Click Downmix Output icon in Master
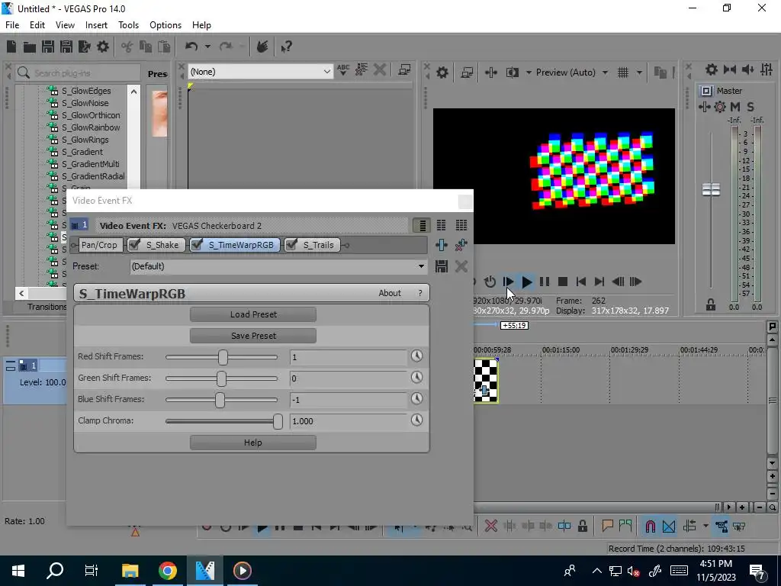 click(x=730, y=69)
